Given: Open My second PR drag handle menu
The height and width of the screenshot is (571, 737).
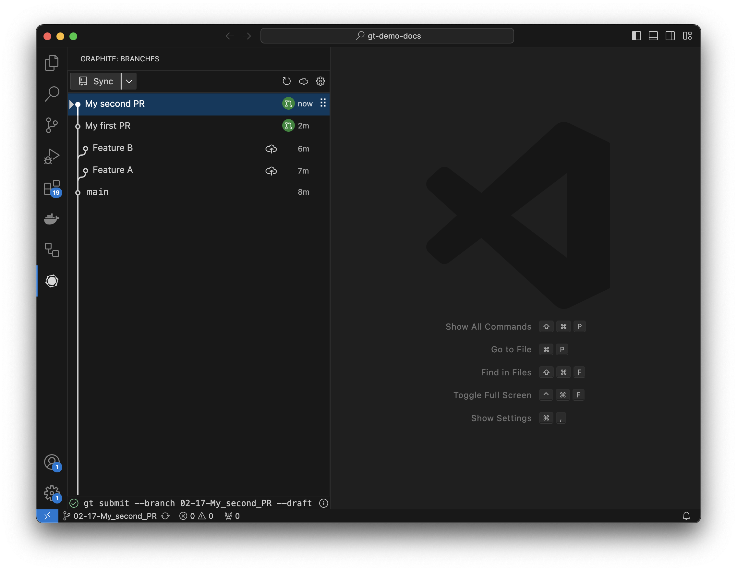Looking at the screenshot, I should pos(323,103).
